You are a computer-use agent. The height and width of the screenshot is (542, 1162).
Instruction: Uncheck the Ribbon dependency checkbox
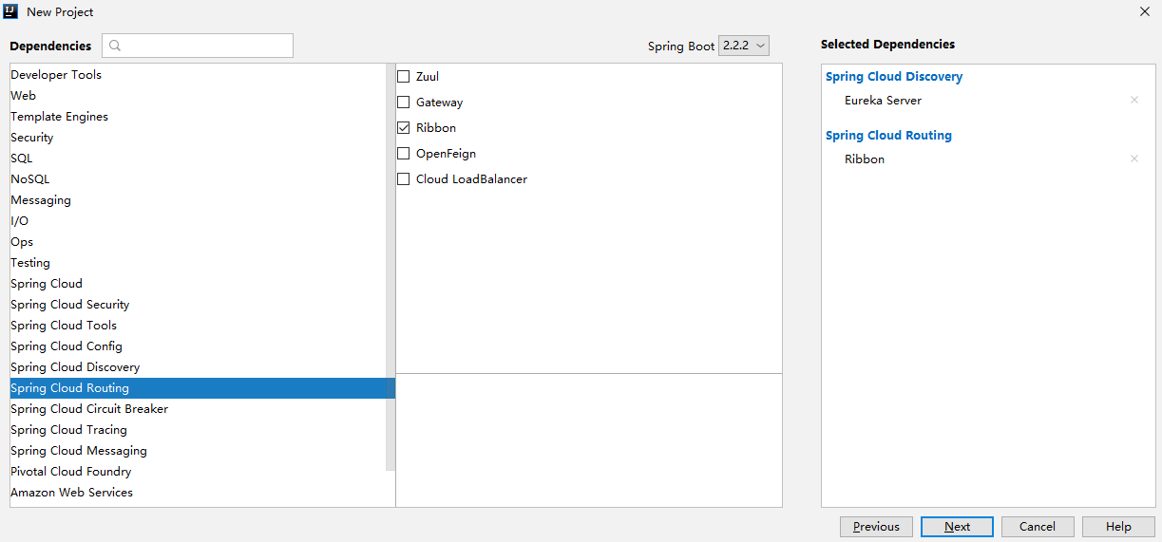[x=404, y=128]
